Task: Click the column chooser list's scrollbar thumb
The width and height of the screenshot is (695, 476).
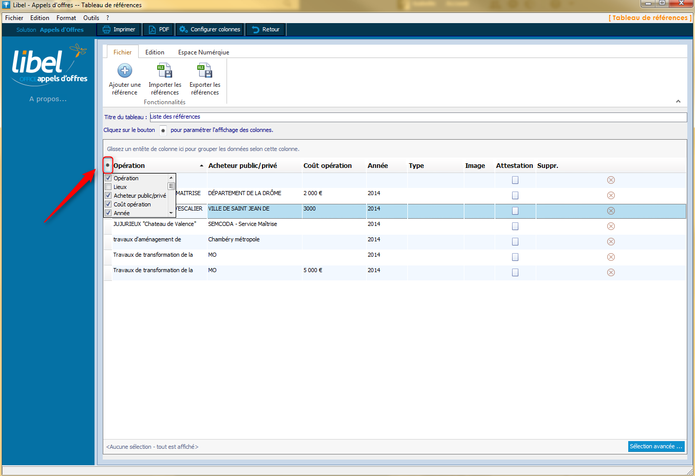Action: click(x=171, y=186)
